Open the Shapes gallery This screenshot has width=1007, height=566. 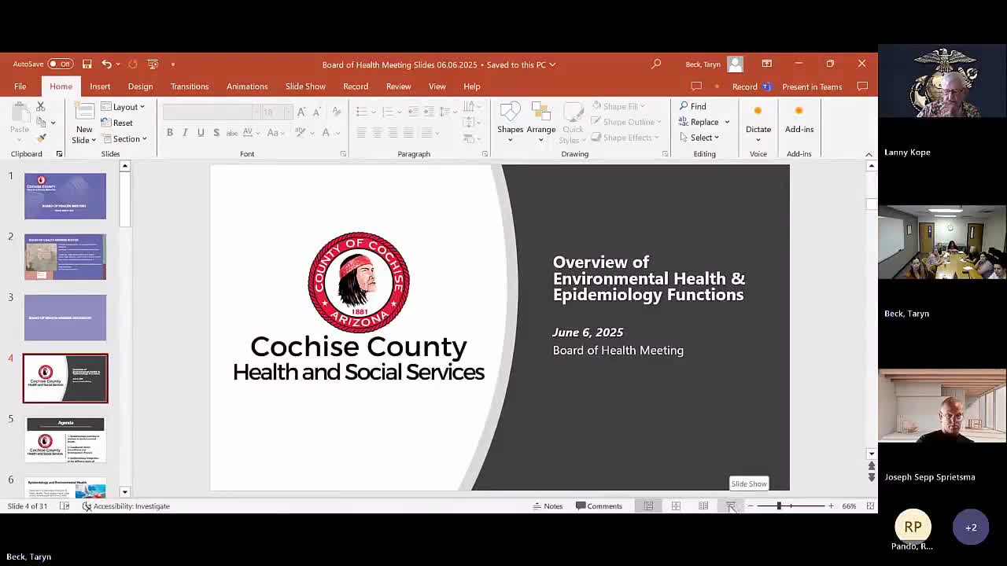coord(510,123)
